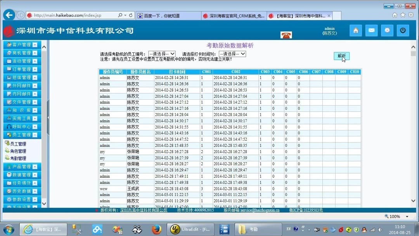Open the mail envelope icon at top right

pos(371,30)
